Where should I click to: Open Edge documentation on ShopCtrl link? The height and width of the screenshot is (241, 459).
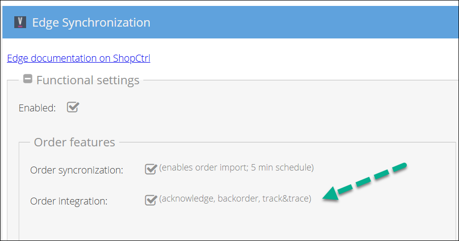click(78, 58)
